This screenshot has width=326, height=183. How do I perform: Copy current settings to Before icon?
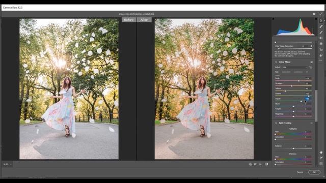[x=260, y=164]
